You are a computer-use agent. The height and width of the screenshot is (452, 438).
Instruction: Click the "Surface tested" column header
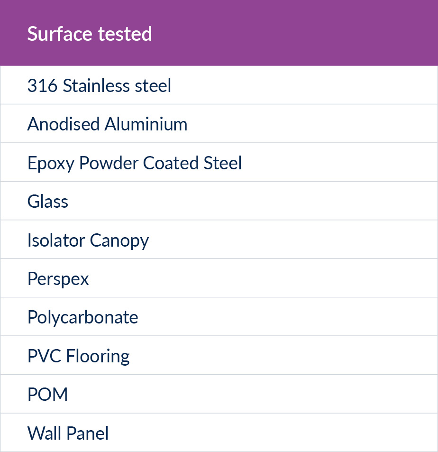click(90, 34)
